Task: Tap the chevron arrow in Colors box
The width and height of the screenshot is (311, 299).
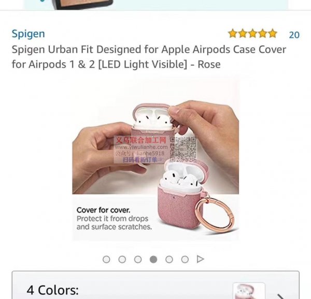Action: click(281, 296)
